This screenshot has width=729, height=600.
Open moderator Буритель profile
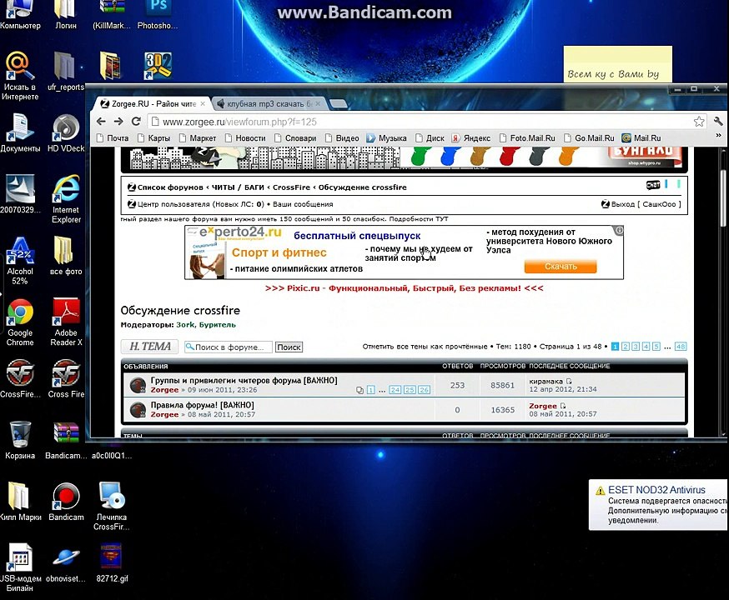pyautogui.click(x=217, y=325)
